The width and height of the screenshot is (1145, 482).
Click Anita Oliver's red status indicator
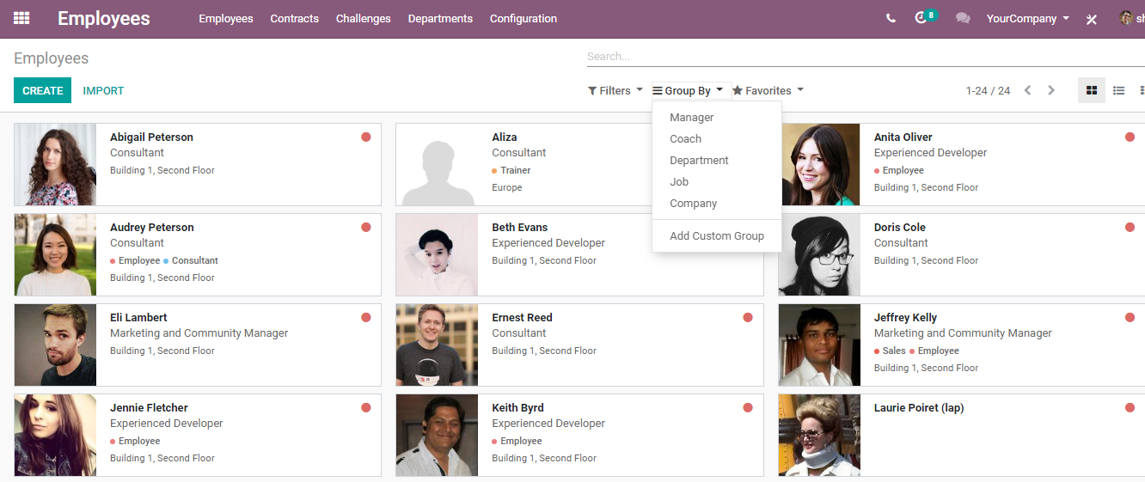pyautogui.click(x=1130, y=137)
